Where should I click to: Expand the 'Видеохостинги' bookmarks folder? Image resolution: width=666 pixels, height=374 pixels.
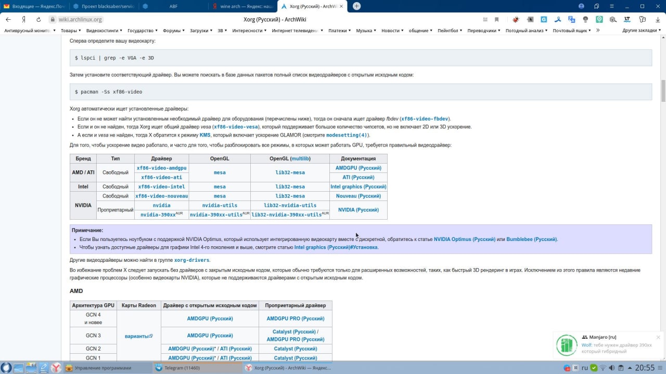105,31
